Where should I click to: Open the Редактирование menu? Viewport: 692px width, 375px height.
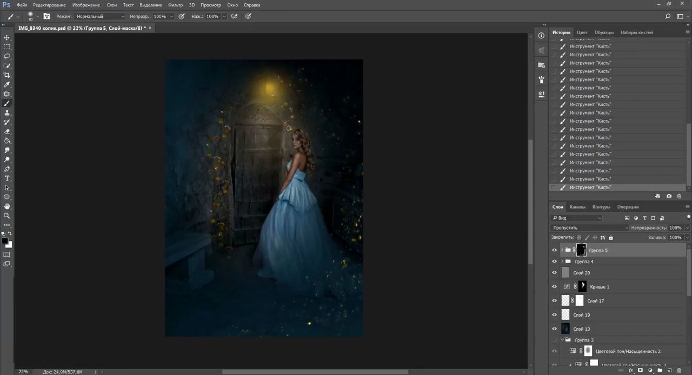click(x=49, y=5)
